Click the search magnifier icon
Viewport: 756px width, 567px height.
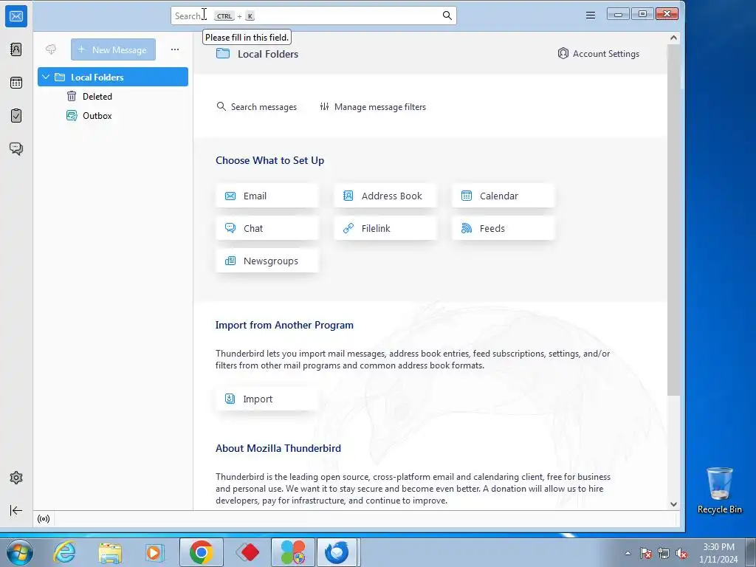coord(447,16)
